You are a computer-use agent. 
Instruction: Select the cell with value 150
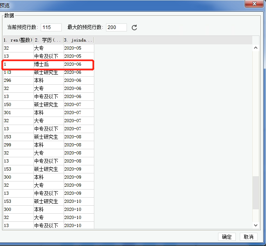(x=19, y=104)
